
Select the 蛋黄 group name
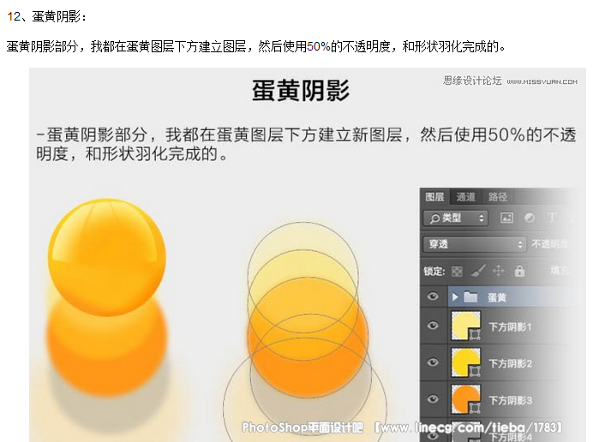pyautogui.click(x=496, y=297)
